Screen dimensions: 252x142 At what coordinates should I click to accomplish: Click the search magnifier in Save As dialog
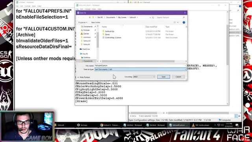pyautogui.click(x=184, y=17)
